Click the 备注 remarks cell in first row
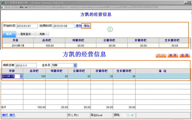This screenshot has width=192, height=120. point(163,76)
